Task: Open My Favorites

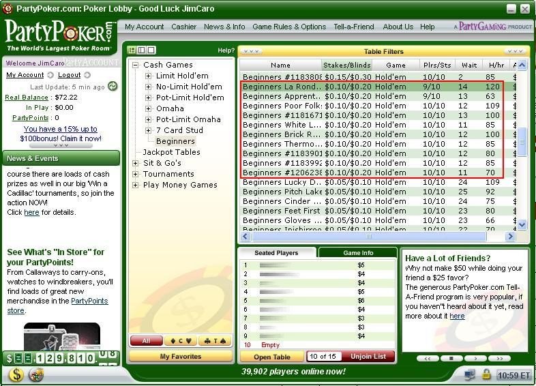Action: coord(181,356)
